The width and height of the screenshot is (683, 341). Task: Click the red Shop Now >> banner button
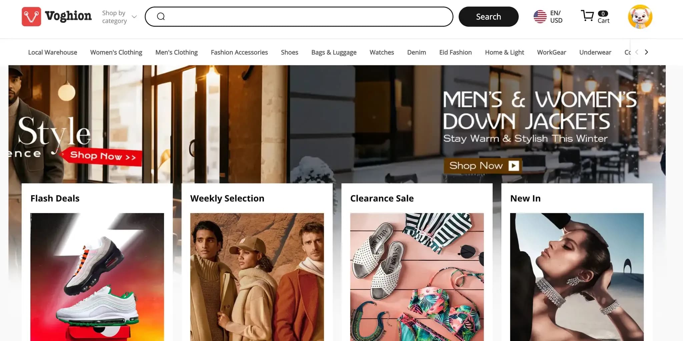coord(103,156)
